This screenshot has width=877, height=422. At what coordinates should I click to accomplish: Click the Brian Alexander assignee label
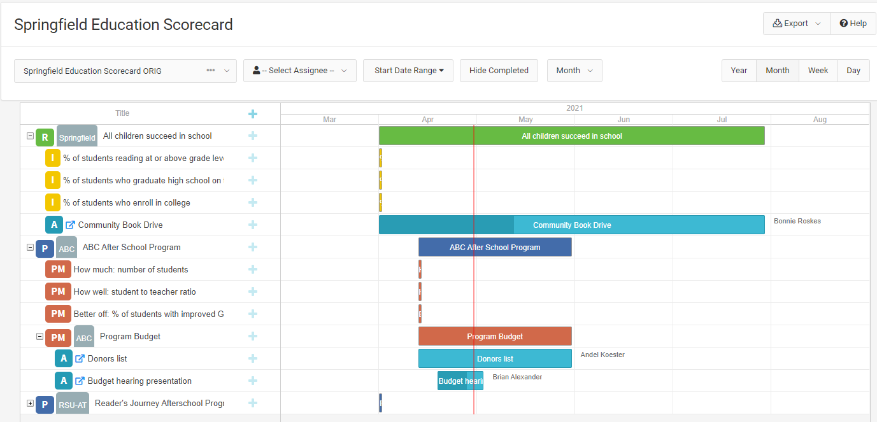click(517, 377)
